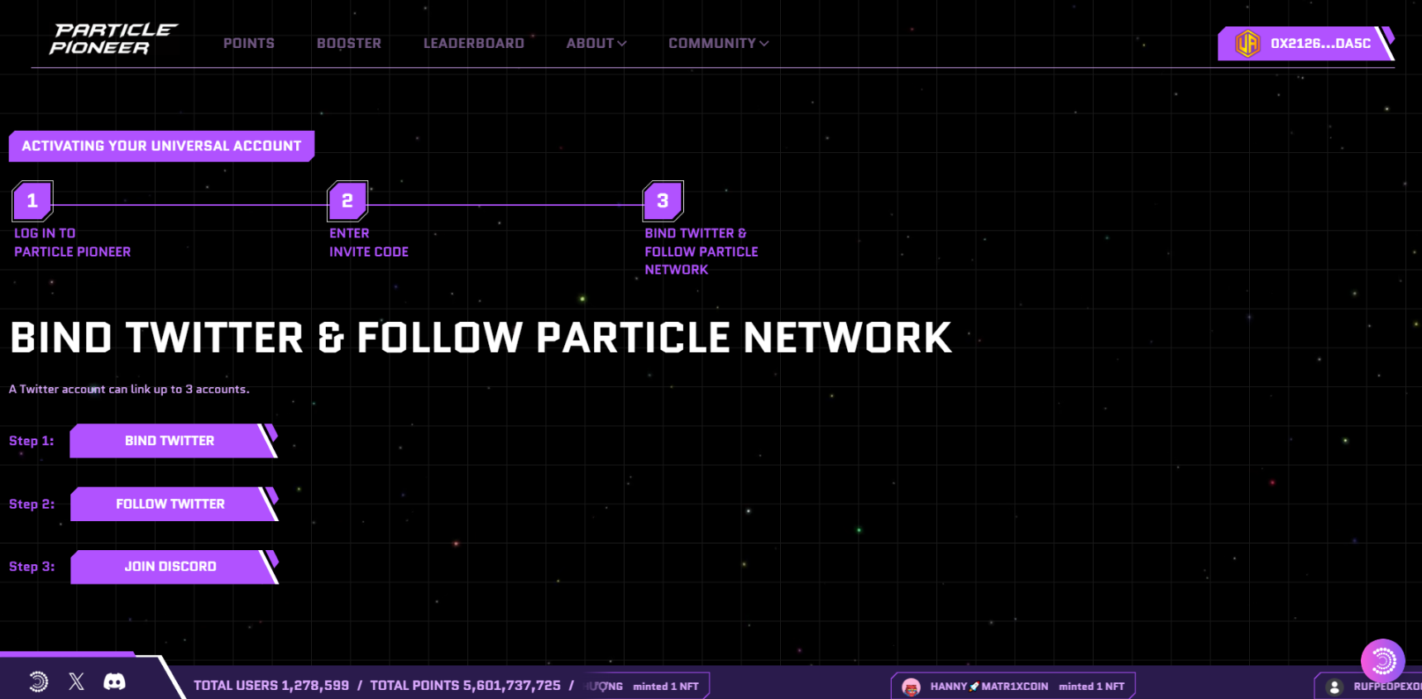Click the round purple Particle floating button

pos(1383,660)
